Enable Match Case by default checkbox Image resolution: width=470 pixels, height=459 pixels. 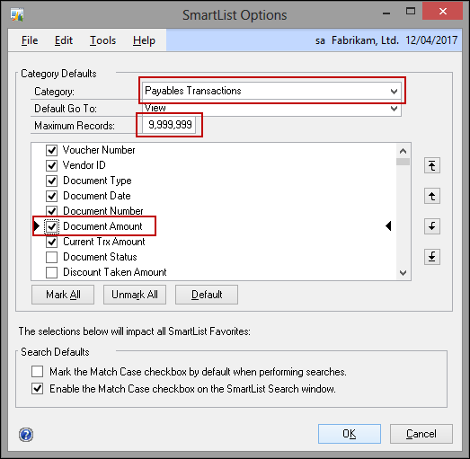click(x=37, y=372)
